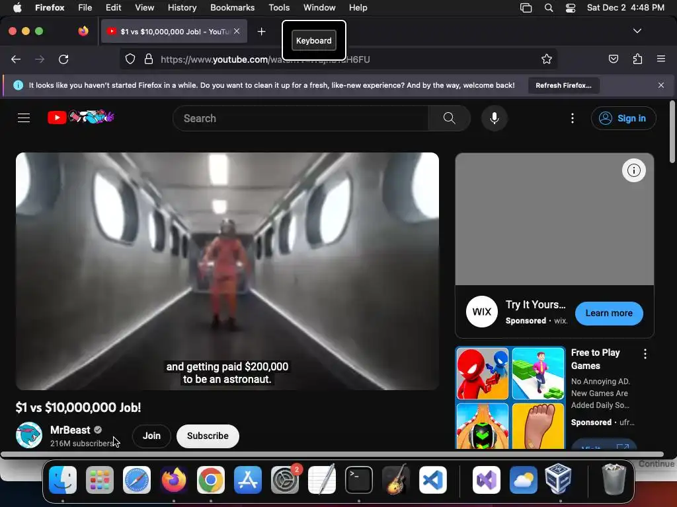Open Control Center in the menu bar
Viewport: 677px width, 507px height.
pyautogui.click(x=571, y=7)
